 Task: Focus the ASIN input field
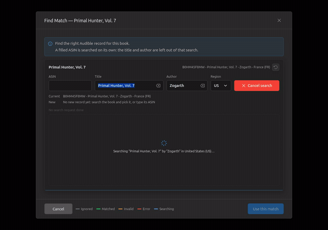[70, 86]
